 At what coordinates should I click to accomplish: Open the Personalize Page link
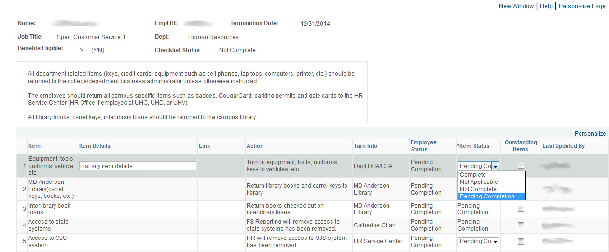pos(582,6)
